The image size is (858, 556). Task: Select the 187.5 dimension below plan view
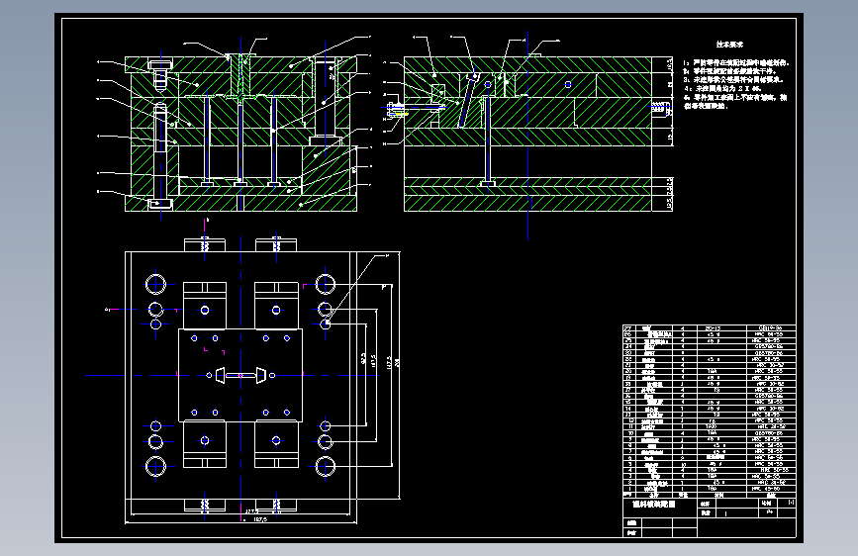260,519
